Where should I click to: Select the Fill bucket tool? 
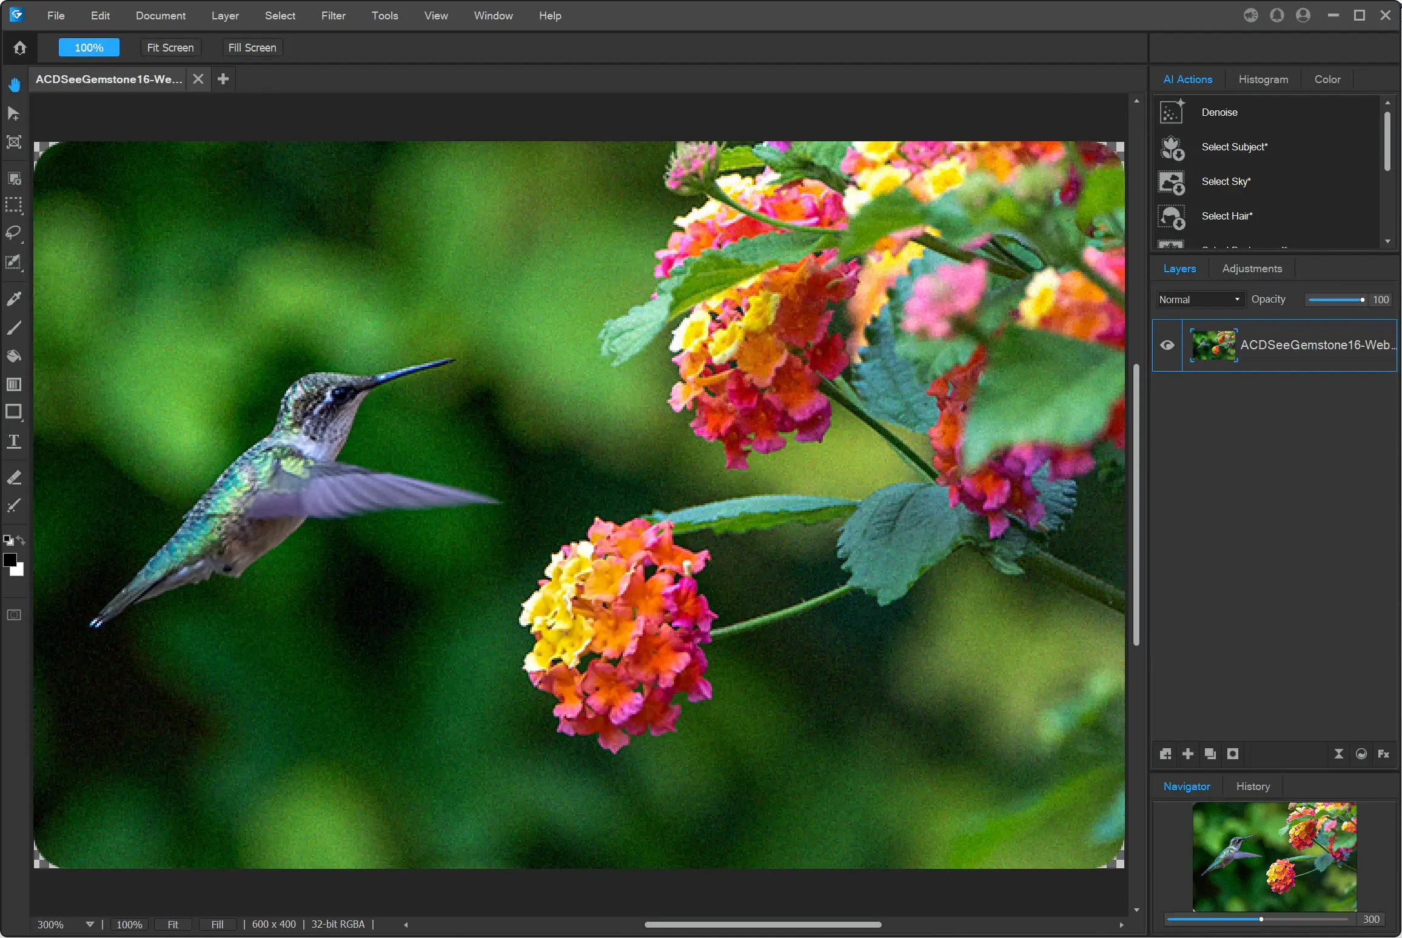tap(13, 356)
